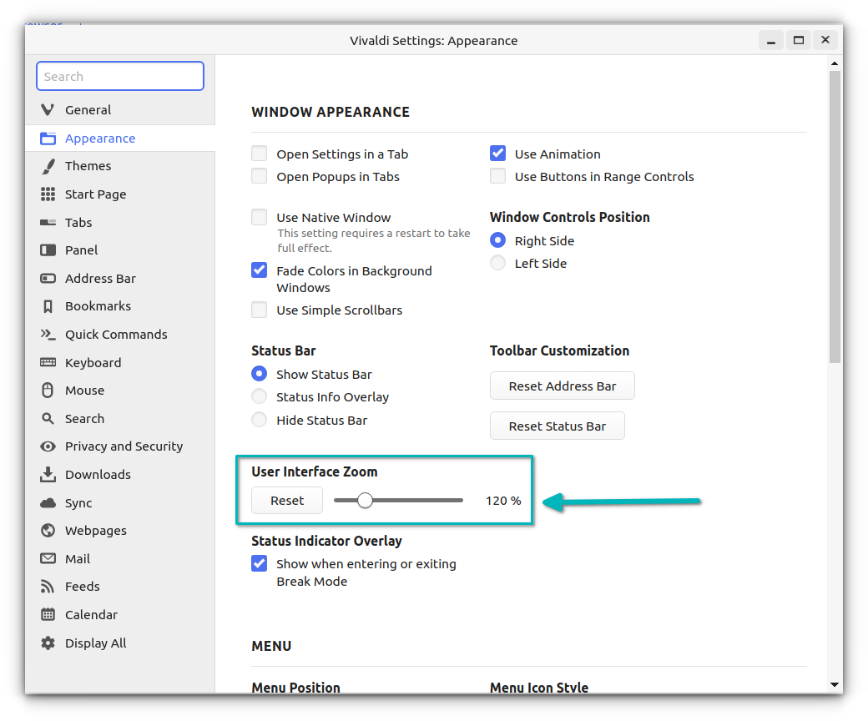
Task: Click the General V logo icon
Action: [48, 110]
